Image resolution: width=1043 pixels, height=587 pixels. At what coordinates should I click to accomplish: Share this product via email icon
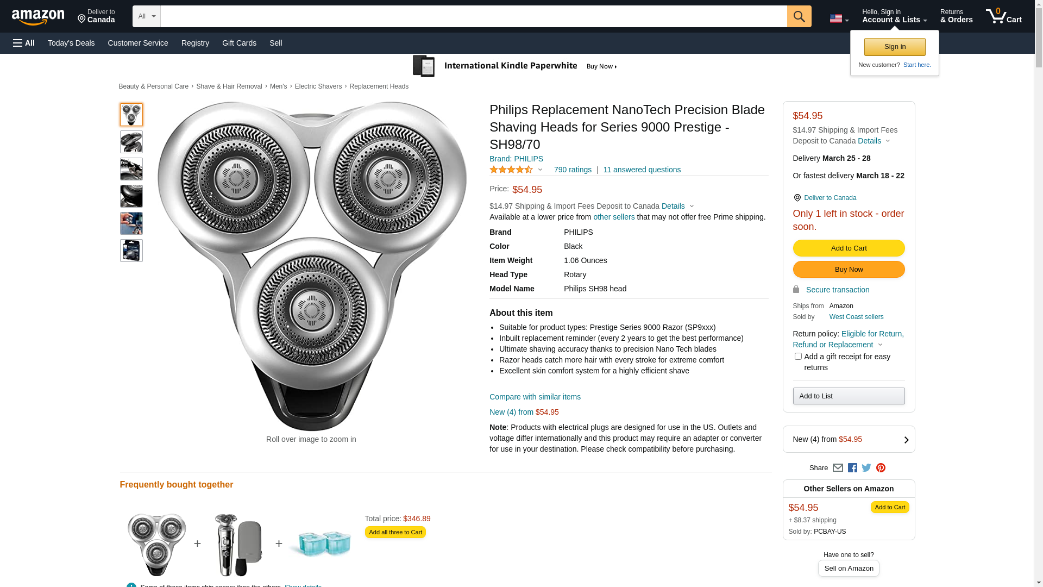click(x=838, y=468)
